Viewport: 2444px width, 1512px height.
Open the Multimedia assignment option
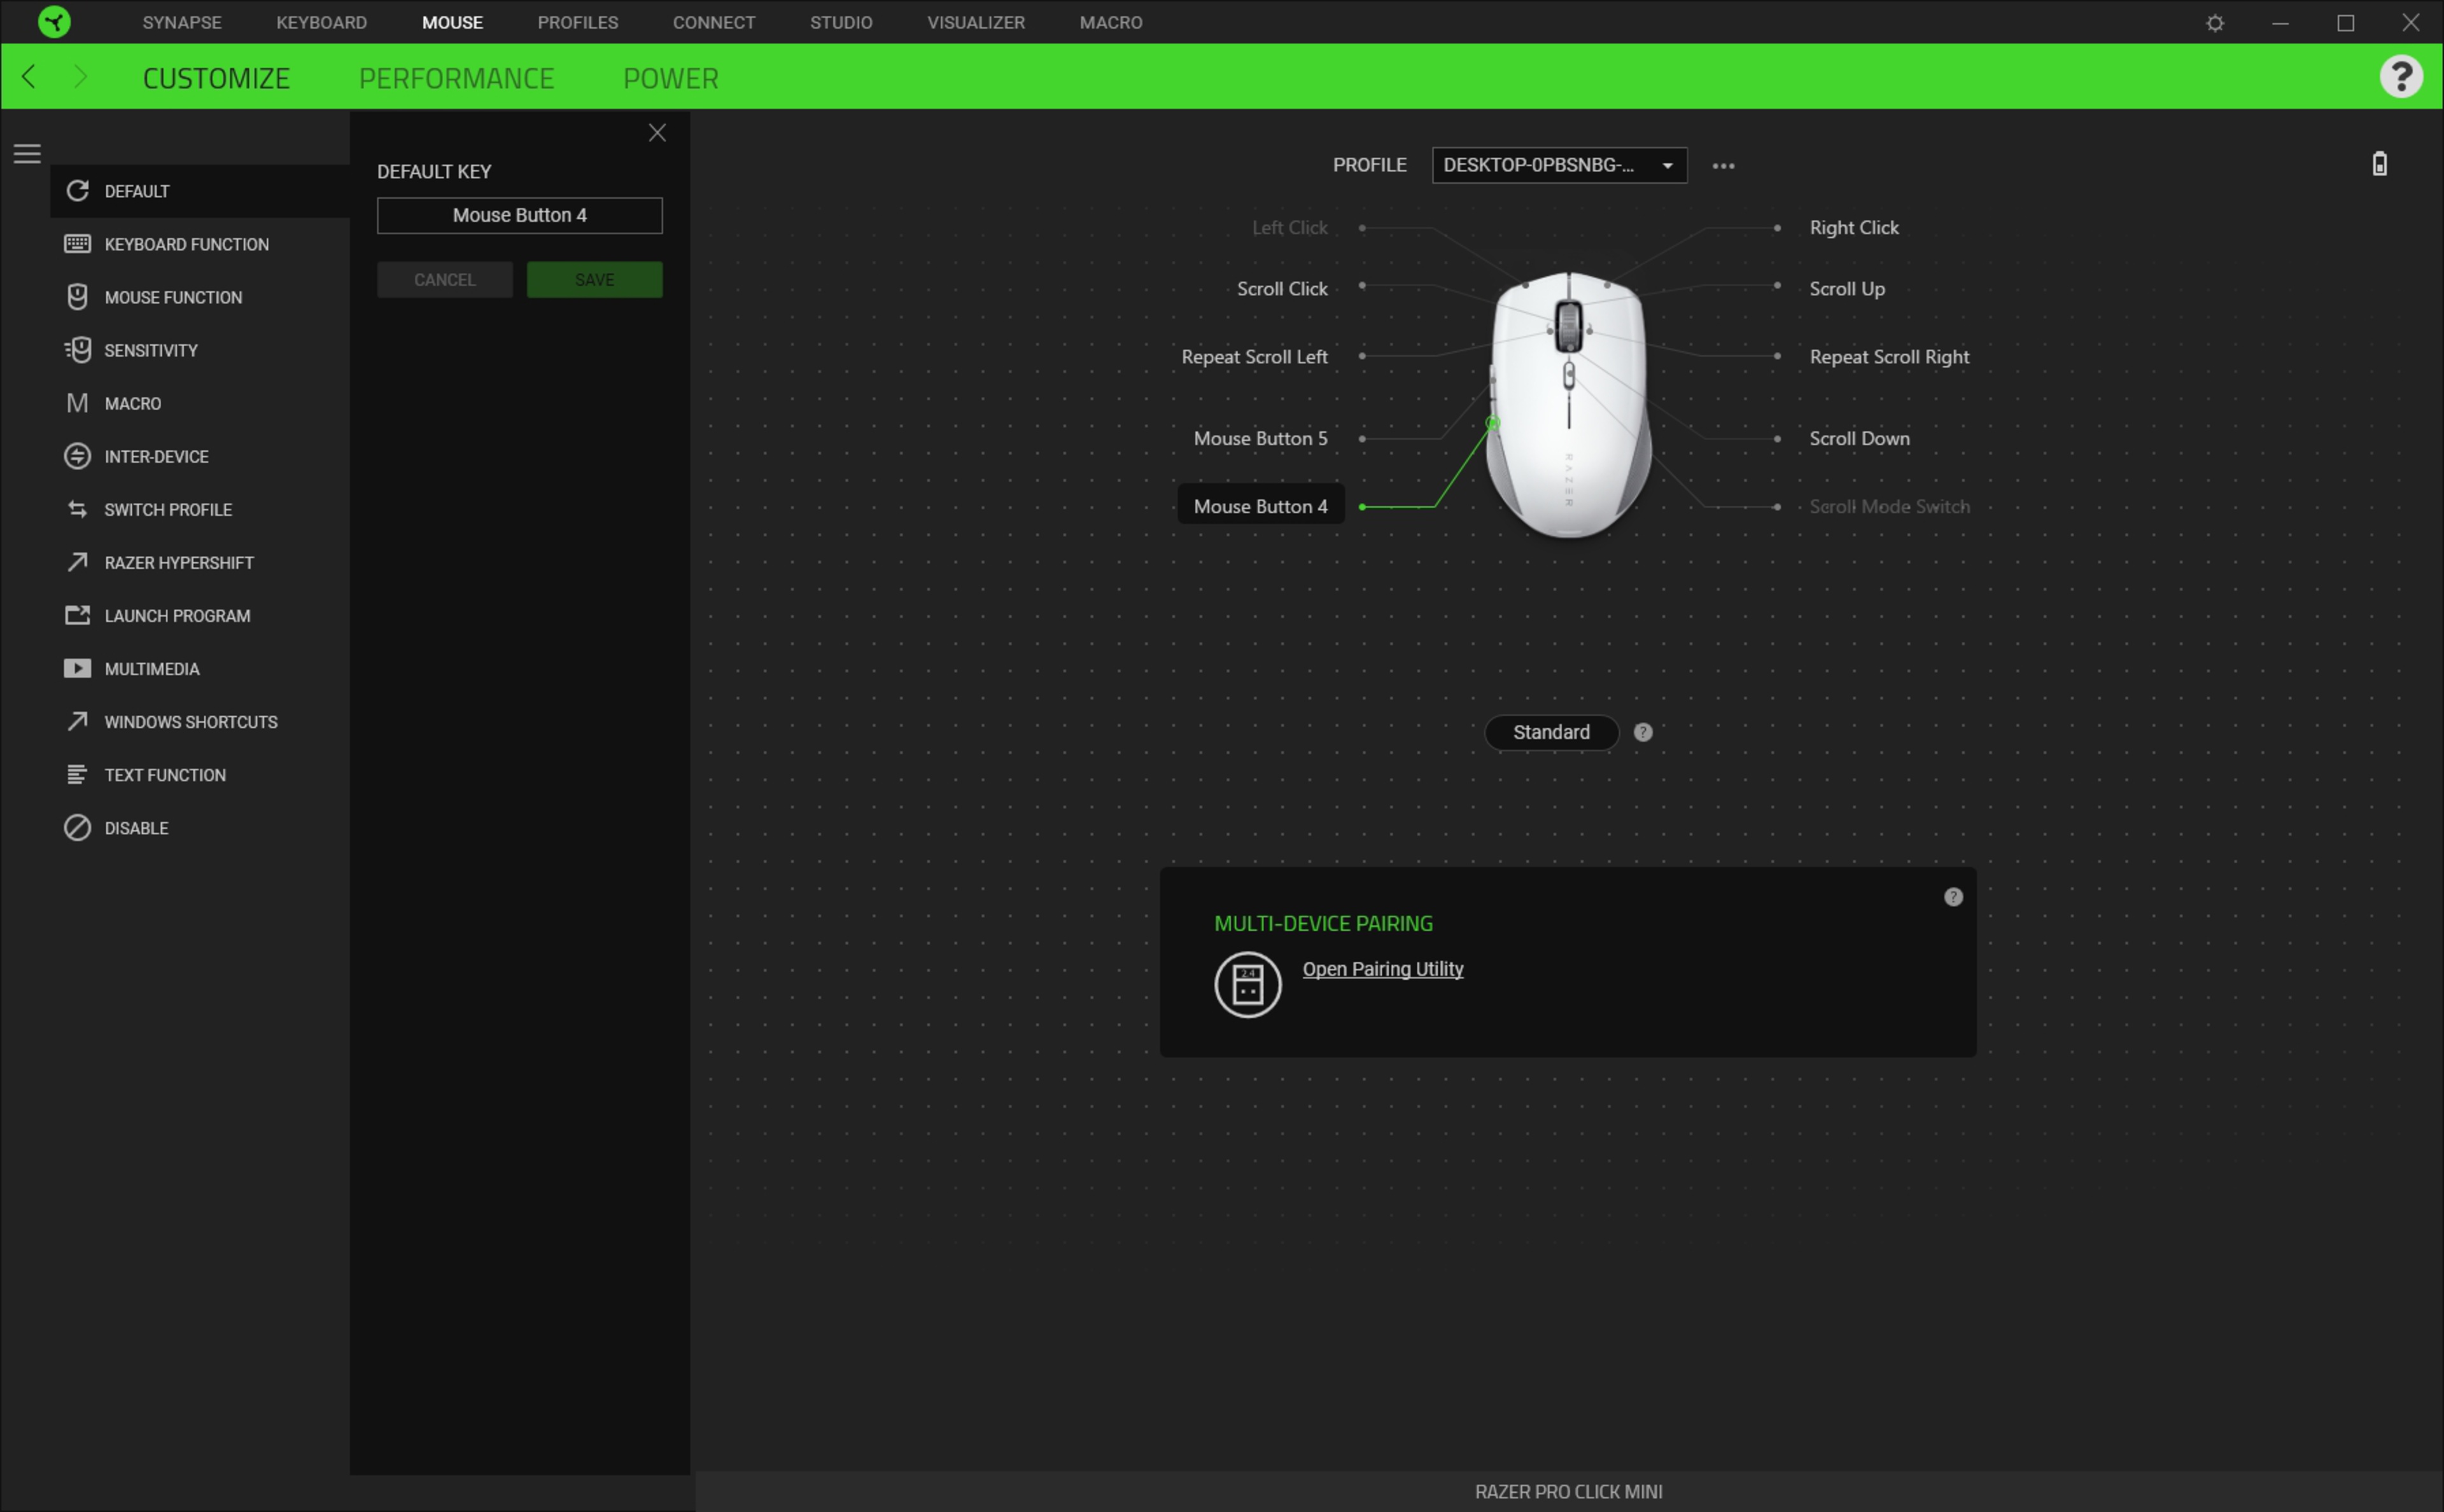pos(152,668)
